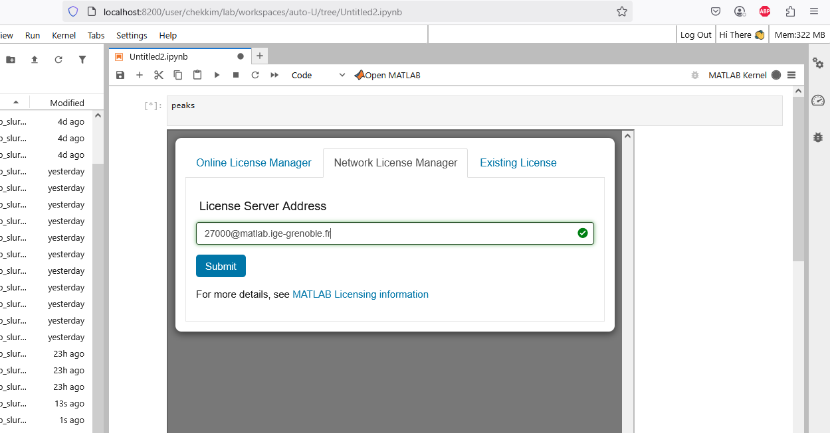This screenshot has width=830, height=433.
Task: Restart the kernel
Action: pyautogui.click(x=255, y=75)
